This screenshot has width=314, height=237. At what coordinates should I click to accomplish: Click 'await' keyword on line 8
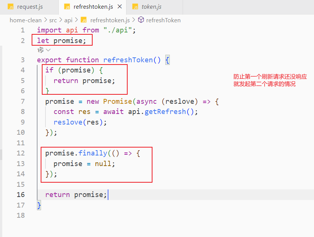[113, 112]
